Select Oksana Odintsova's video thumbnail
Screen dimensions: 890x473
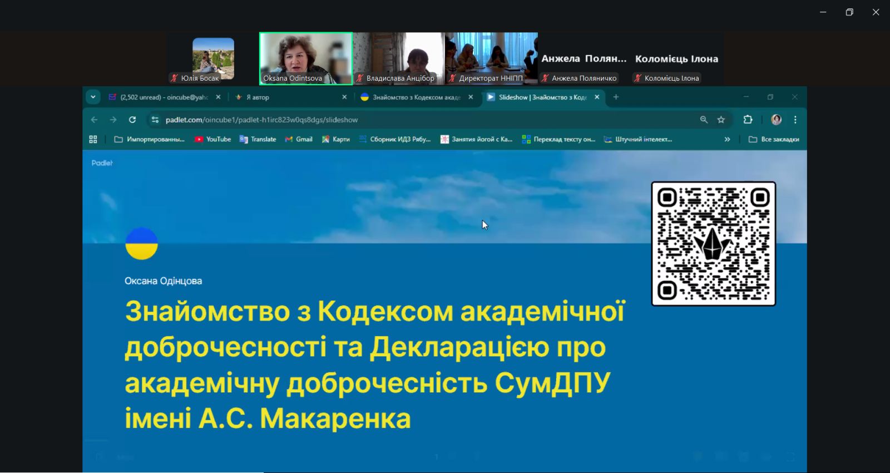tap(306, 58)
